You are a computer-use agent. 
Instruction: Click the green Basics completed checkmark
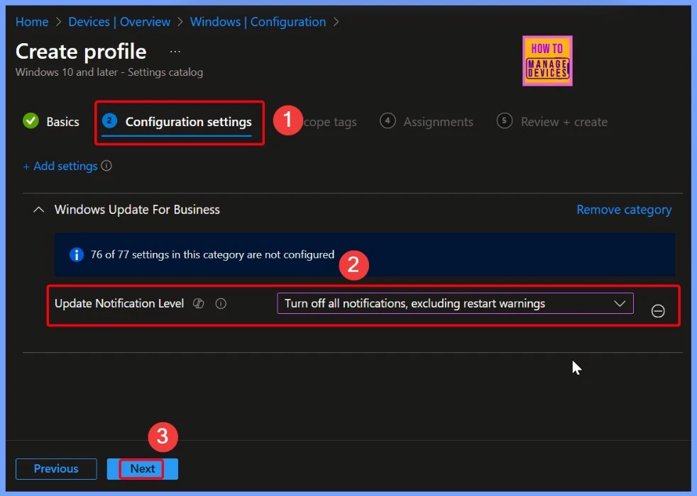31,120
